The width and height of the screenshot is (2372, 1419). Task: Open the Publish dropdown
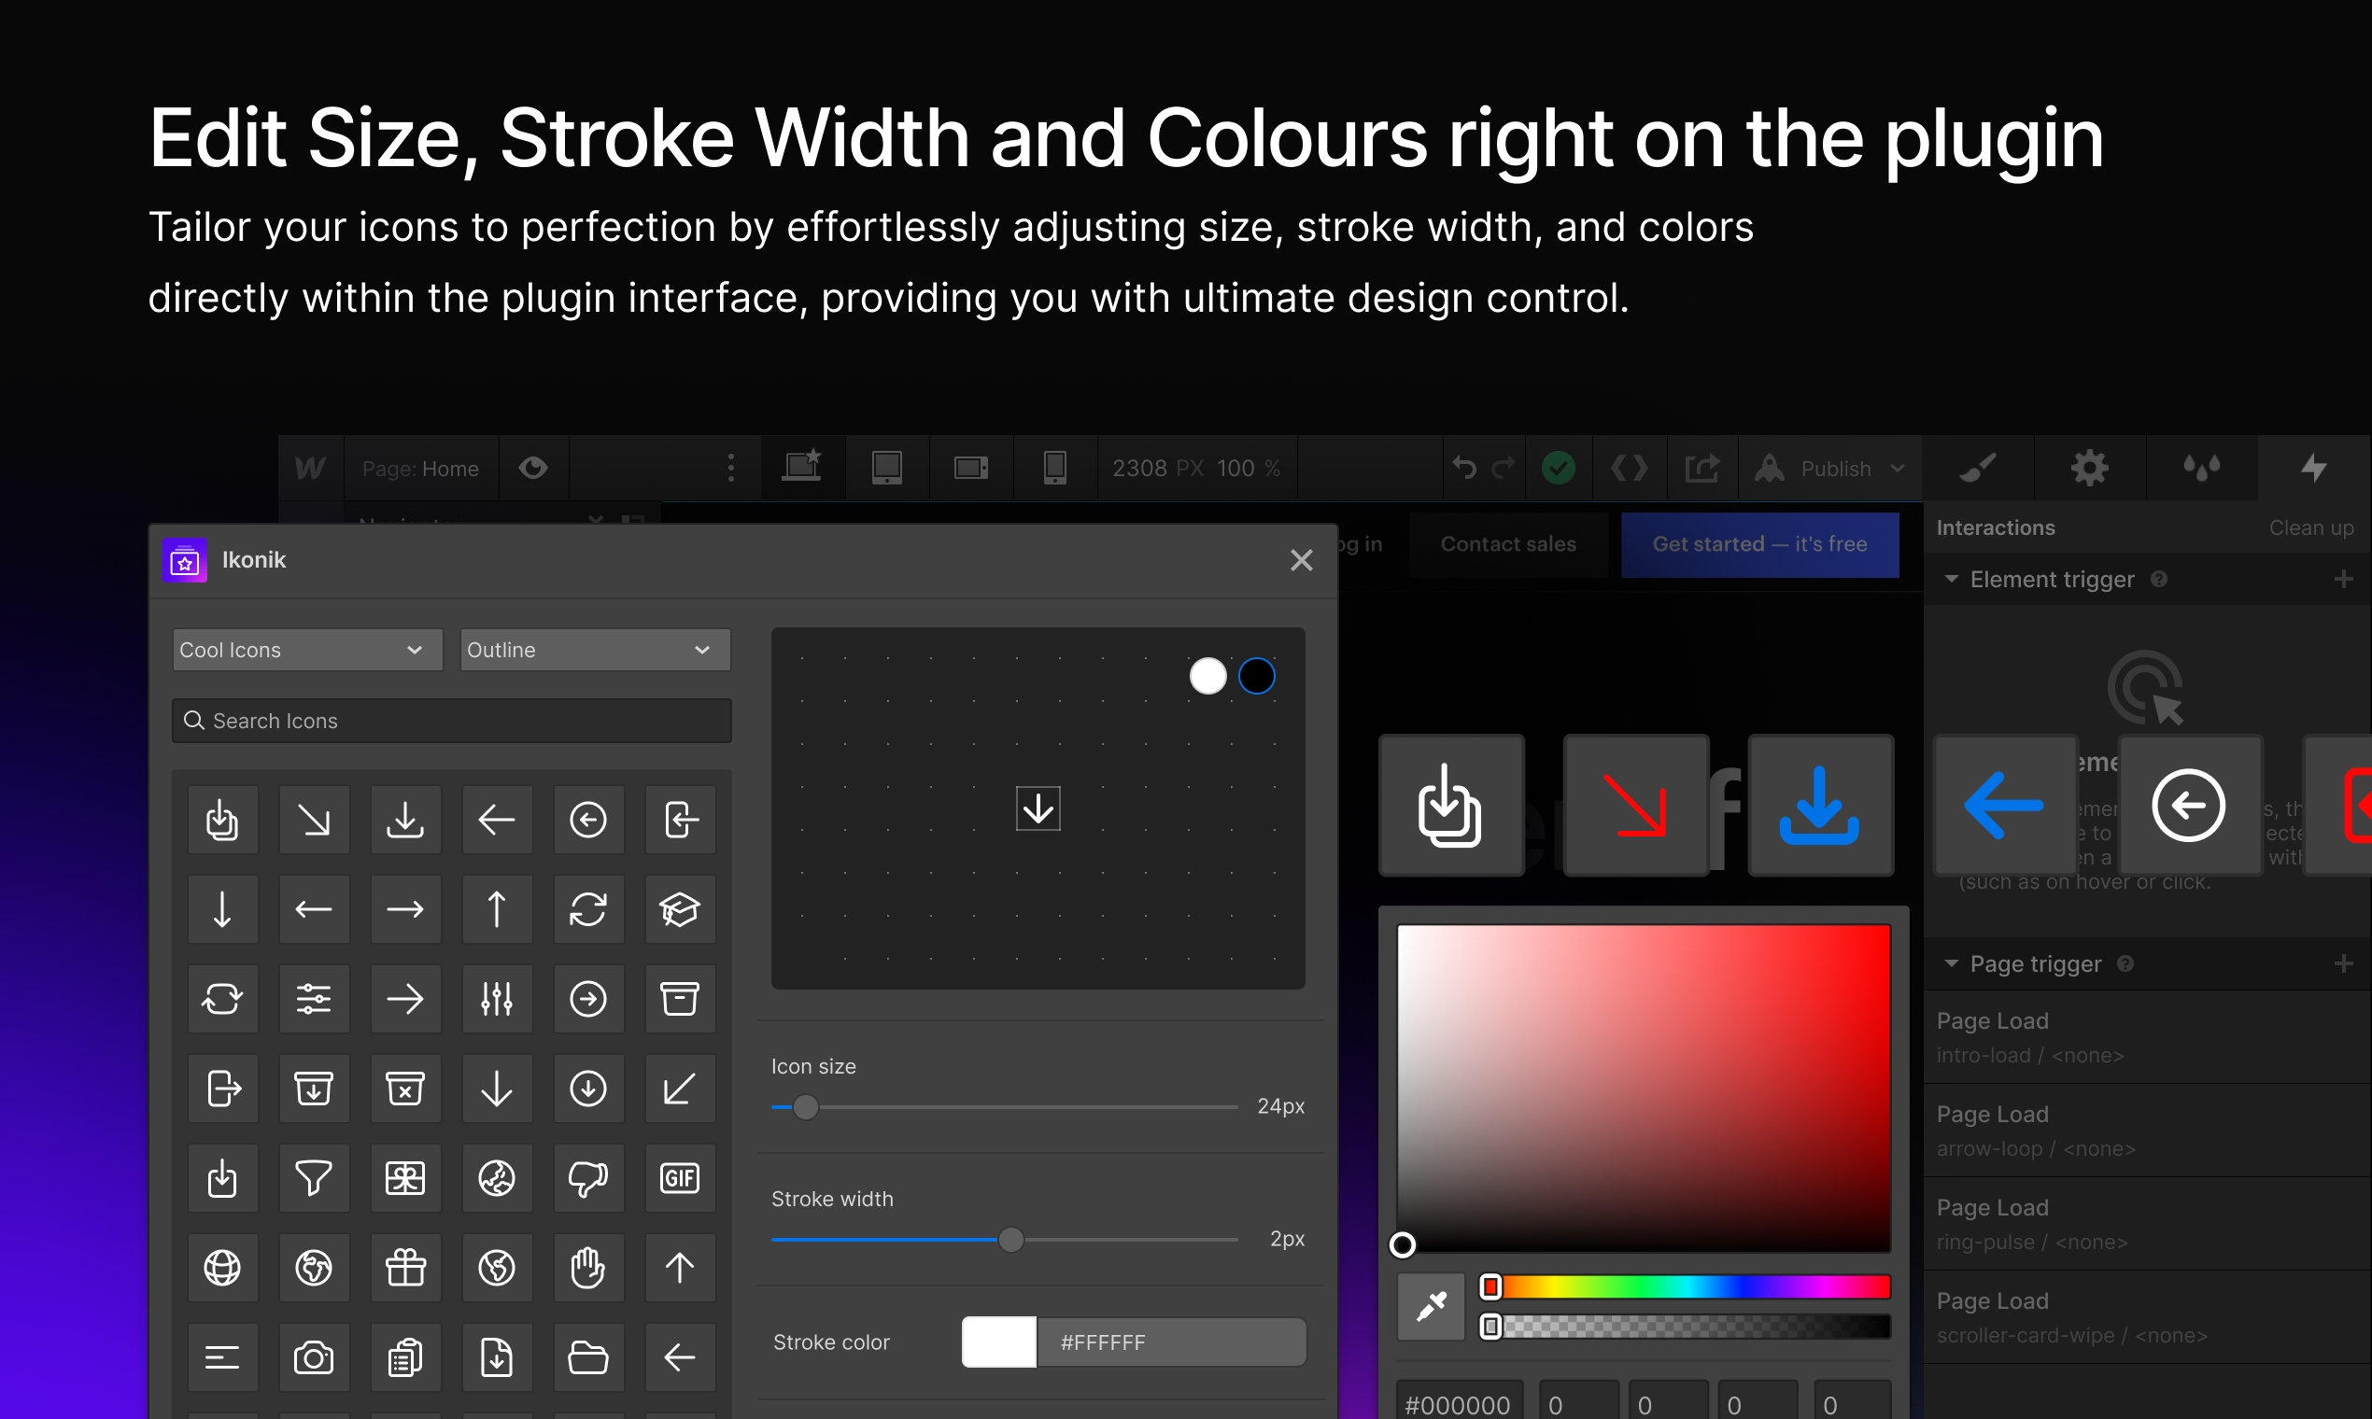click(x=1829, y=468)
